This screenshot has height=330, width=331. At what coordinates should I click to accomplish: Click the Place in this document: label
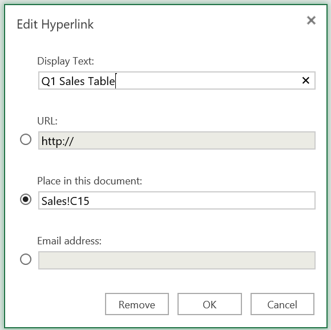pyautogui.click(x=90, y=181)
